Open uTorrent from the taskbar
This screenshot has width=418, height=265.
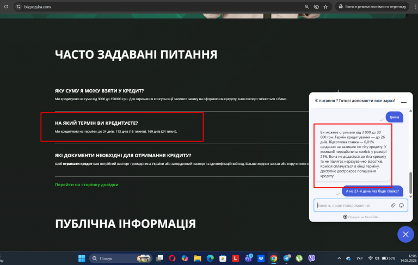point(299,258)
